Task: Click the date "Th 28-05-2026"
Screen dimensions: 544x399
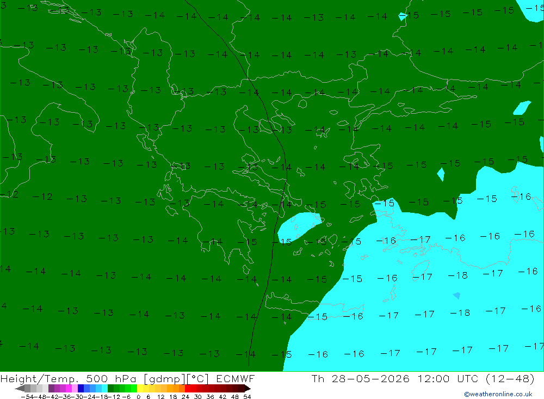Action: point(361,379)
